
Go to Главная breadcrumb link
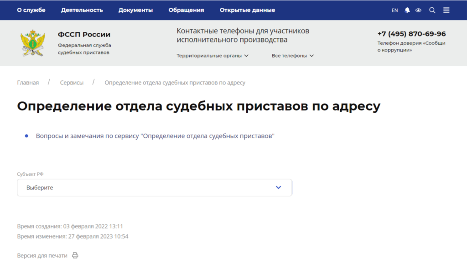tap(28, 83)
